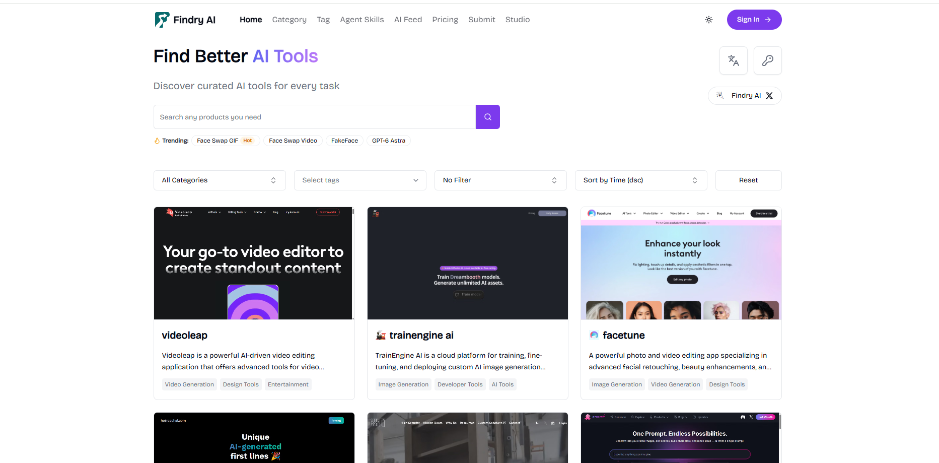Go to the Home nav item
The image size is (939, 463).
click(x=251, y=20)
